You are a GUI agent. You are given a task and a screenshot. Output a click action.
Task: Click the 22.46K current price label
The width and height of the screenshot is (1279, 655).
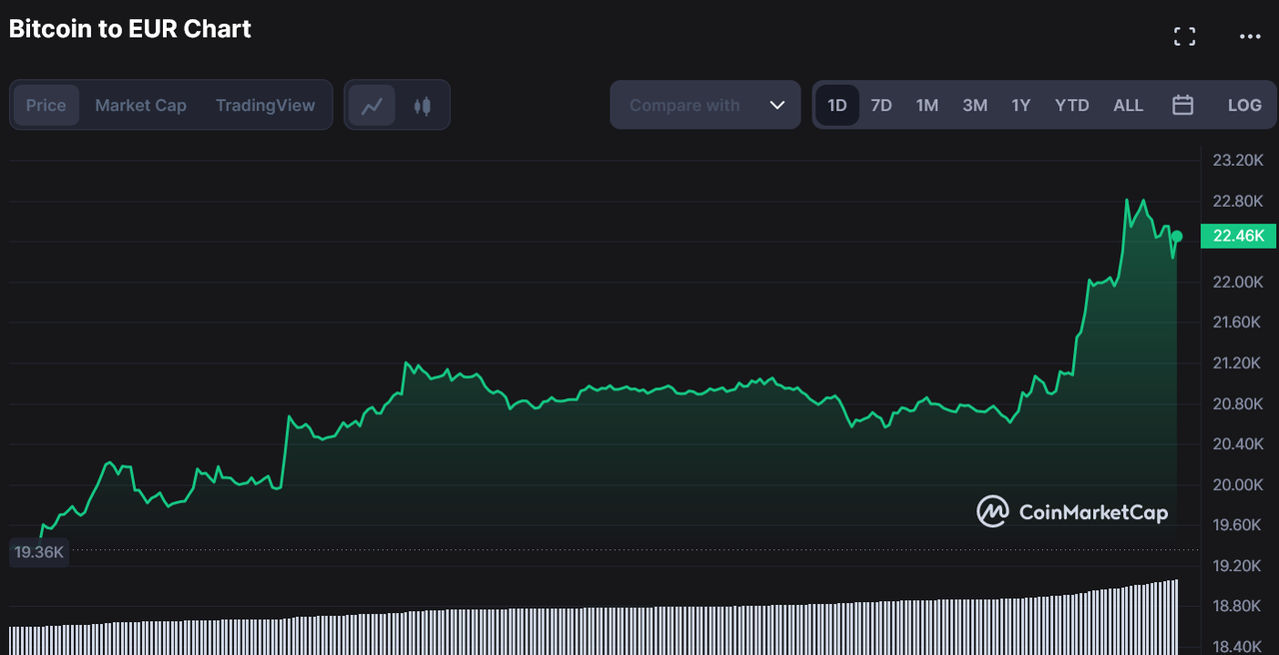click(x=1238, y=237)
